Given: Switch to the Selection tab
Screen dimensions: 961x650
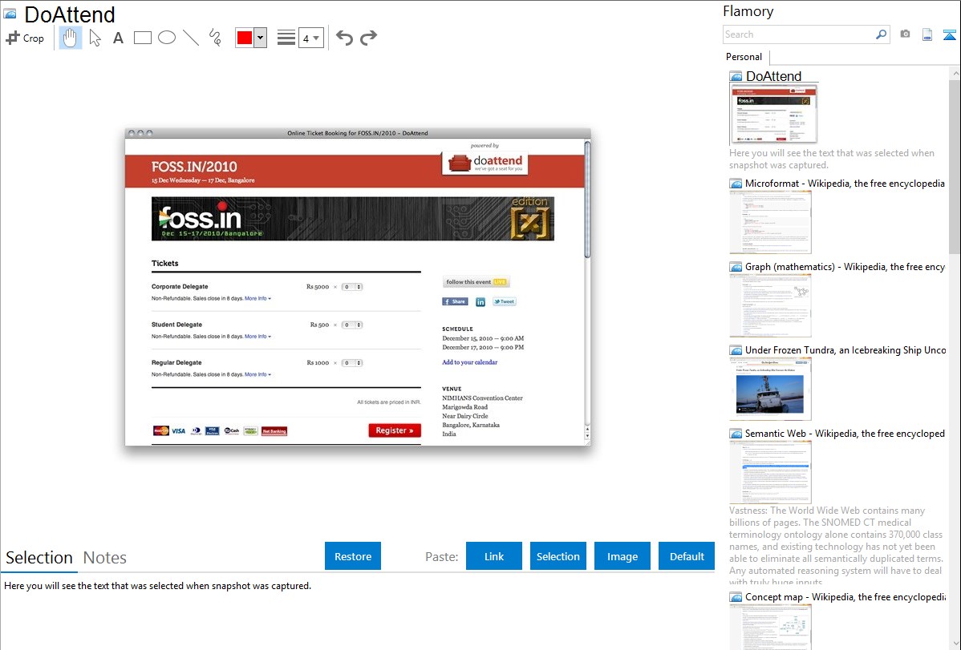Looking at the screenshot, I should (39, 558).
